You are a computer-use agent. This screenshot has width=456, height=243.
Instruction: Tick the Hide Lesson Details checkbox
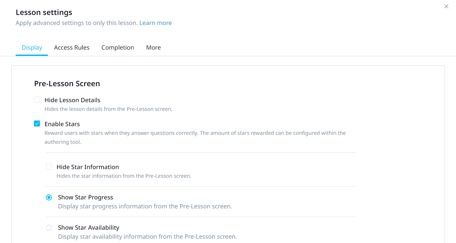(x=37, y=100)
